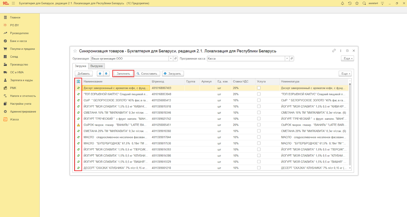
Task: Open Программная касса field's open-form icon
Action: point(292,58)
